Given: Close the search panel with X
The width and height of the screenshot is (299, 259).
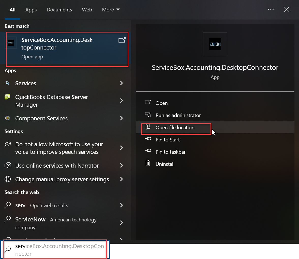Looking at the screenshot, I should click(287, 9).
